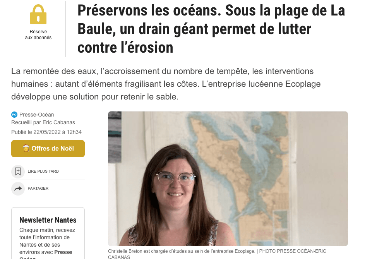Open the Offres de Noël offer
The image size is (377, 259).
[48, 149]
